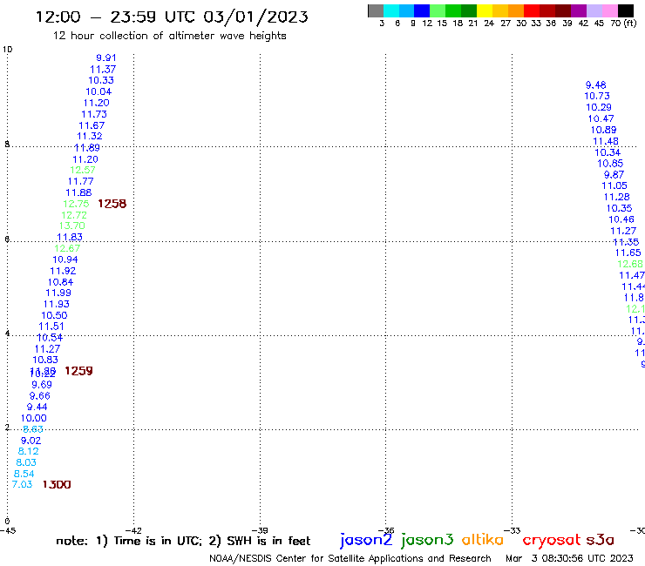Click the jason3 satellite legend label
The height and width of the screenshot is (566, 645).
tap(427, 540)
